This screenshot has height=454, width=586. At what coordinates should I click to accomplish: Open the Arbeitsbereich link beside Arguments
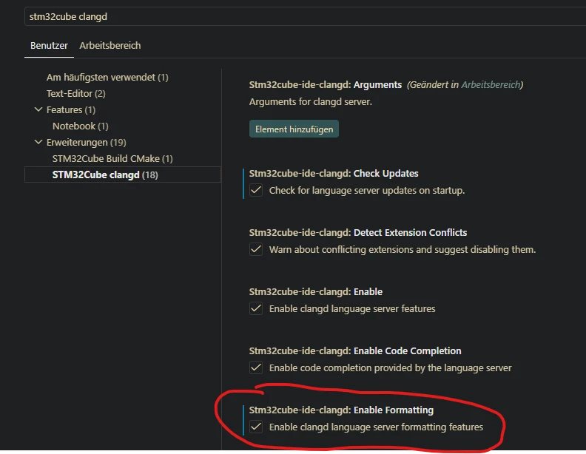click(491, 85)
